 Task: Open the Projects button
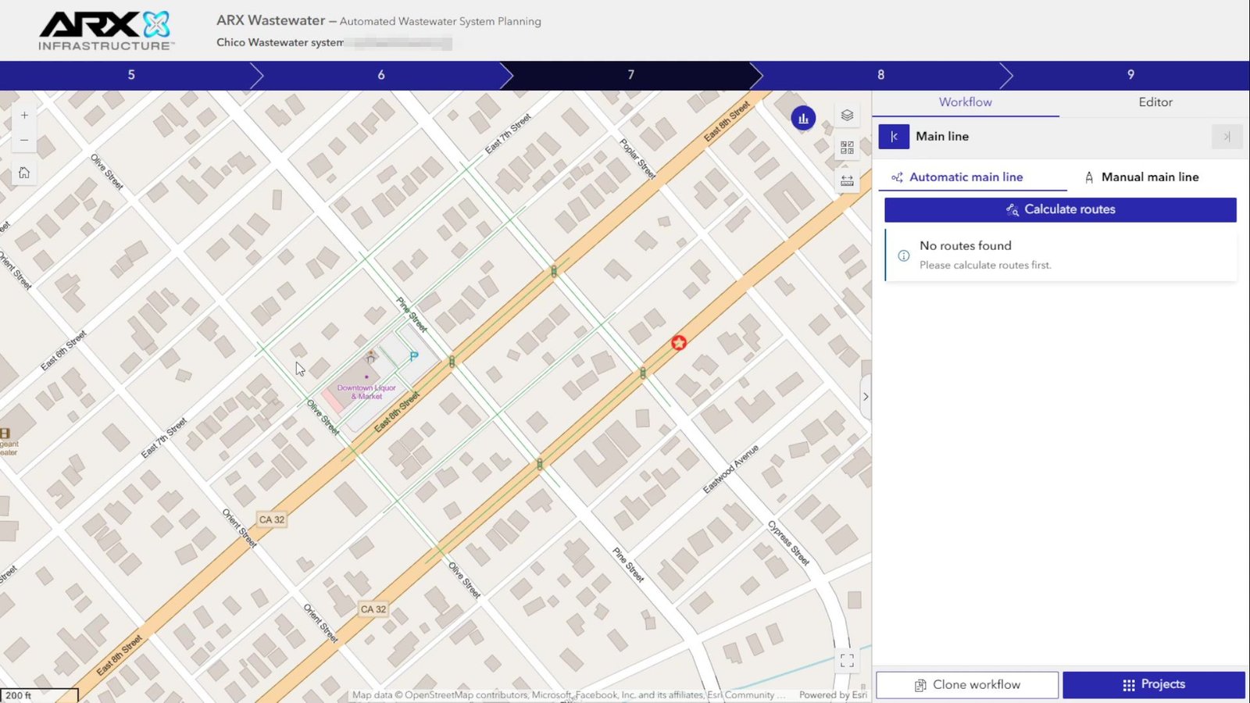tap(1154, 685)
